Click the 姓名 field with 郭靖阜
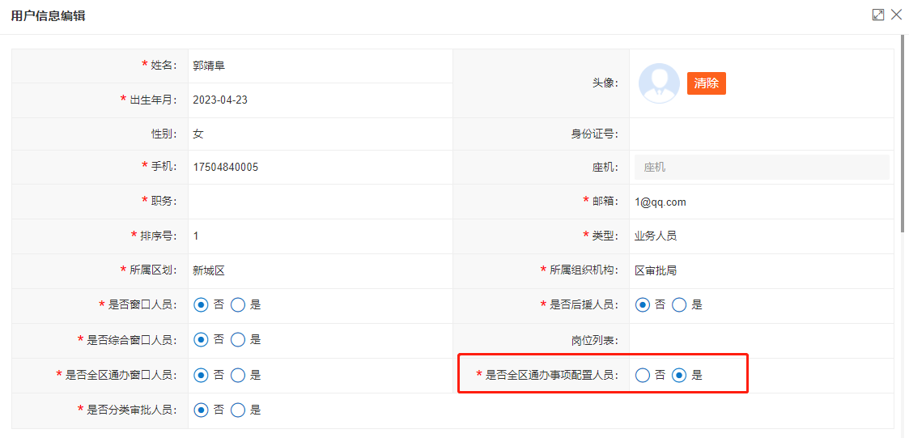 point(319,66)
